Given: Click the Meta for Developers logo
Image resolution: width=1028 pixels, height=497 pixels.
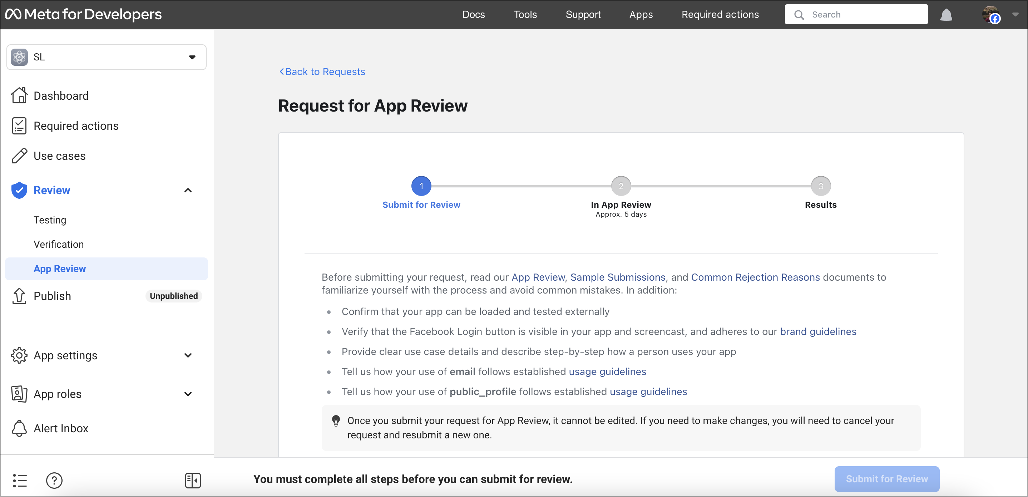Looking at the screenshot, I should (x=83, y=14).
